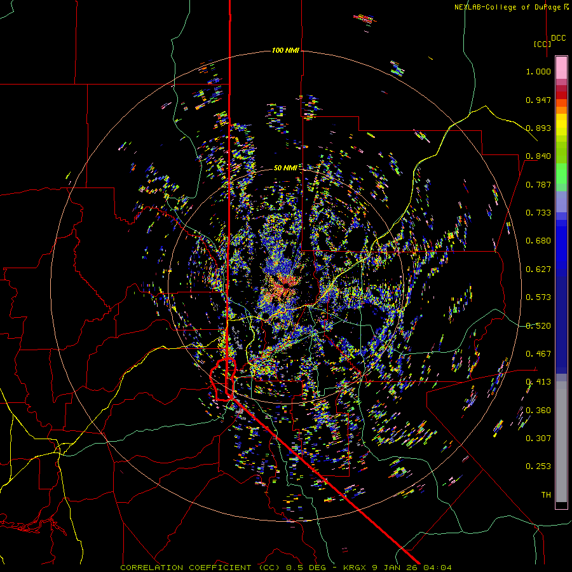Image resolution: width=572 pixels, height=572 pixels.
Task: Click the KRGX station identifier in footer
Action: point(356,568)
